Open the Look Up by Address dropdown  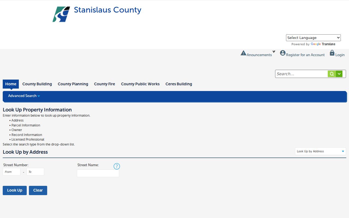point(320,151)
